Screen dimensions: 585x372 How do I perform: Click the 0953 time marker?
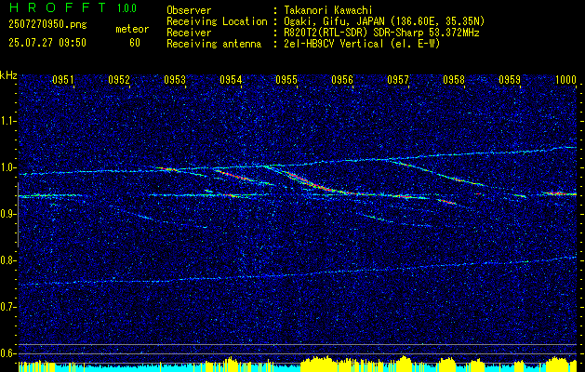point(175,79)
